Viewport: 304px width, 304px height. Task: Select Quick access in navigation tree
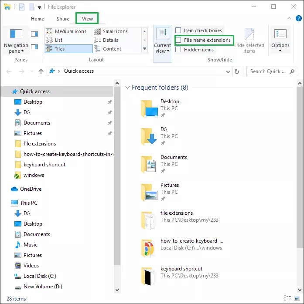[x=57, y=91]
